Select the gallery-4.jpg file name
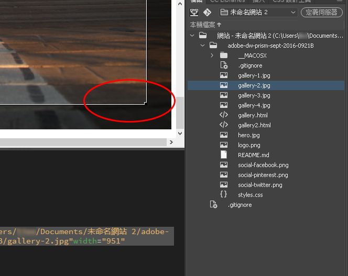The width and height of the screenshot is (348, 276). (254, 105)
